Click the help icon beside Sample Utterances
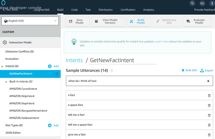The width and height of the screenshot is (215, 139). point(111,71)
